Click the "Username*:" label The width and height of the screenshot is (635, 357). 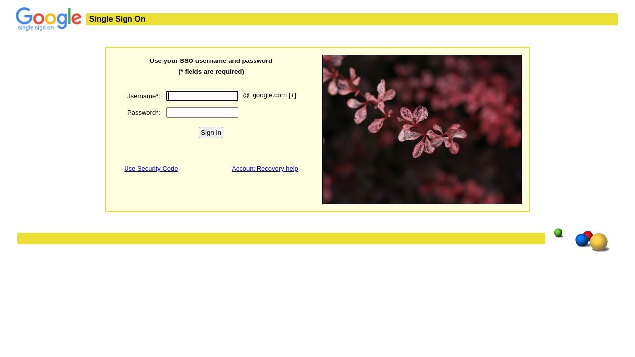coord(143,96)
